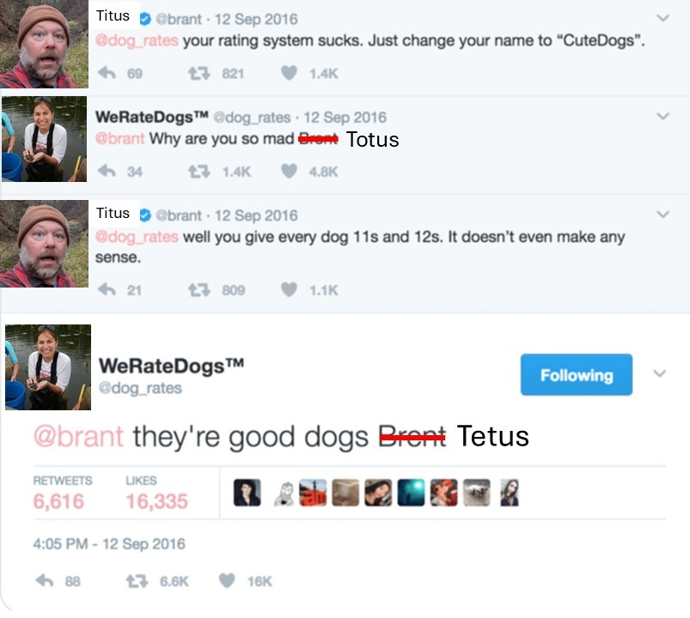This screenshot has height=618, width=690.
Task: Retweet the 'rating system sucks' tweet
Action: [x=199, y=73]
